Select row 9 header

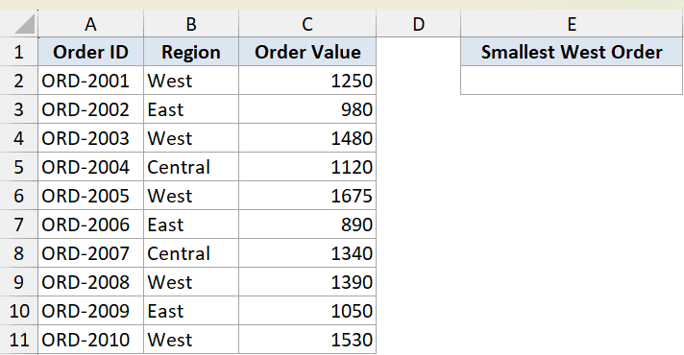pos(19,282)
